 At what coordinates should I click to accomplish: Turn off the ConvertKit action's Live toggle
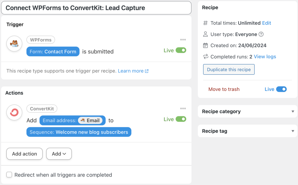pos(182,119)
